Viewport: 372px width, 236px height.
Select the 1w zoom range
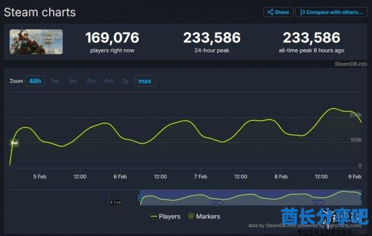tap(55, 81)
